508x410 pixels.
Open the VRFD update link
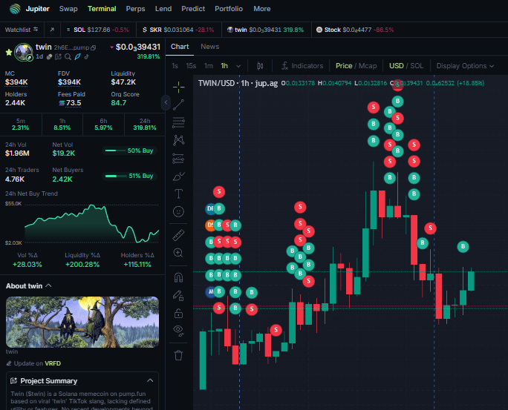click(x=53, y=363)
